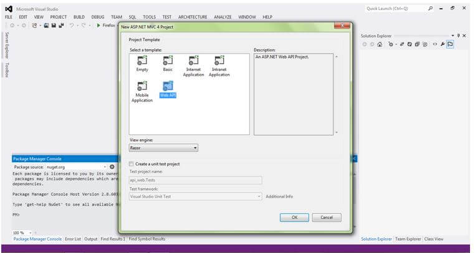This screenshot has height=253, width=475.
Task: Click Pending Changes Filter icon
Action: tap(391, 44)
